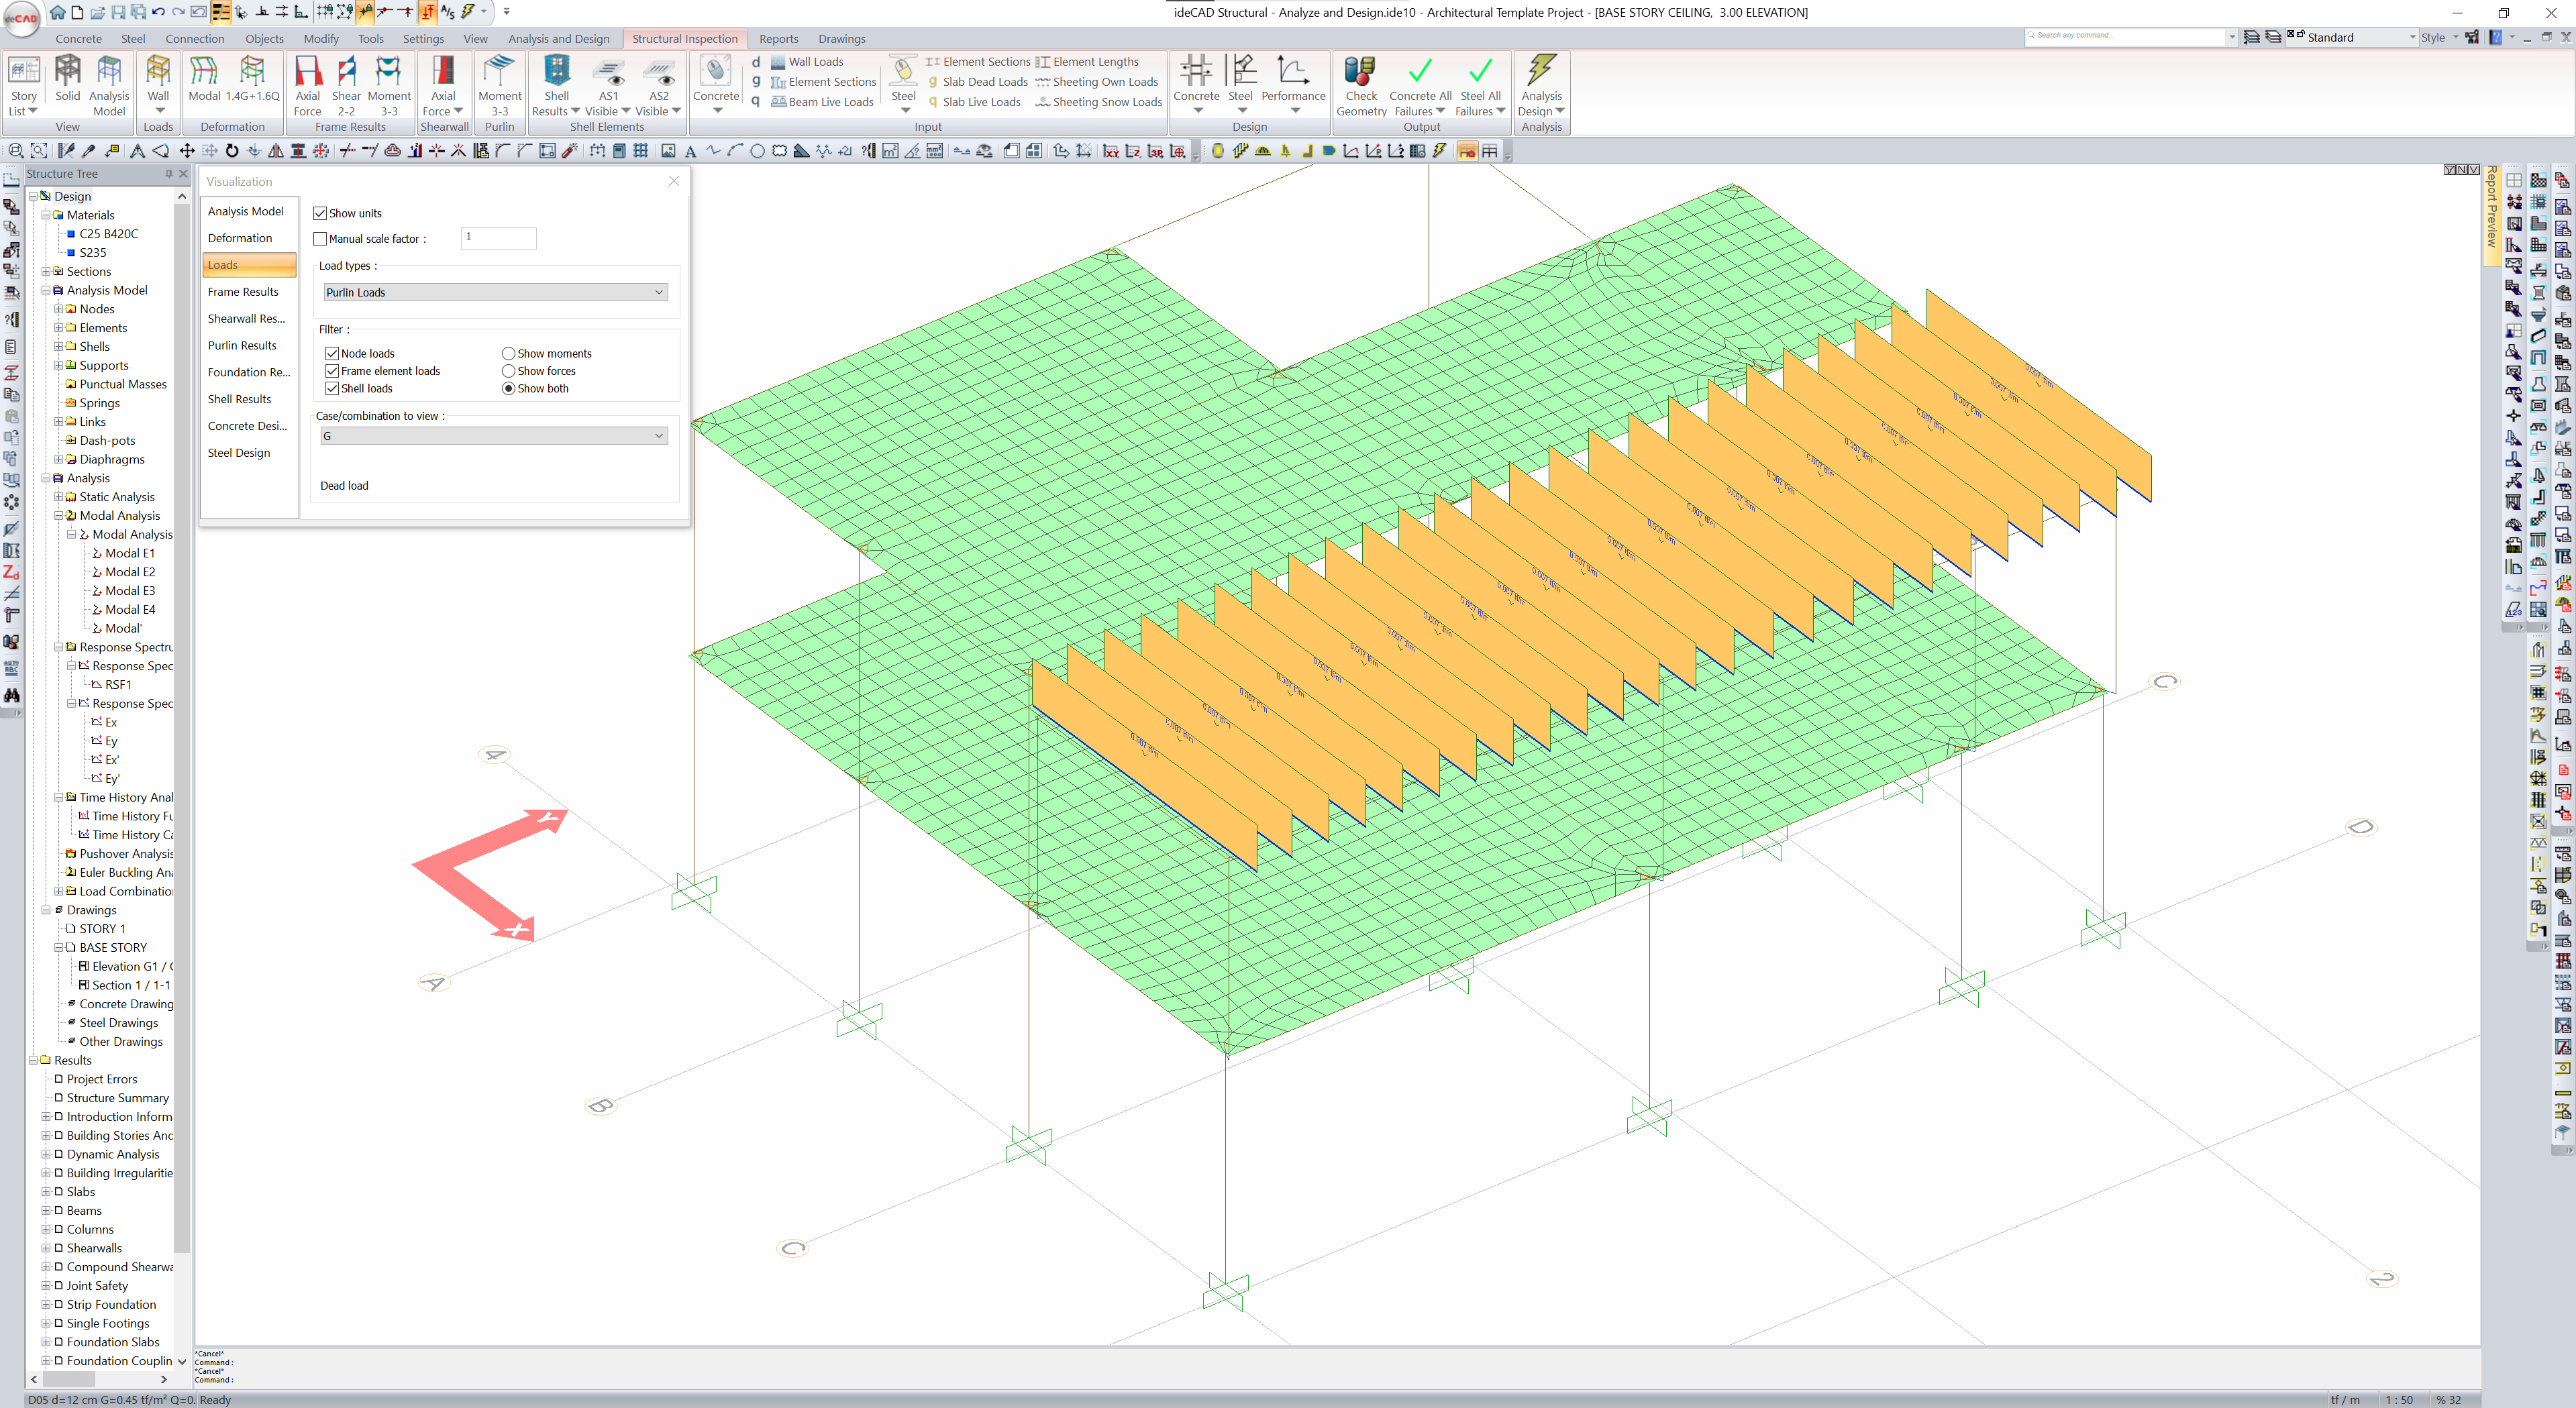Viewport: 2576px width, 1408px height.
Task: Click the manual scale factor input field
Action: (x=498, y=238)
